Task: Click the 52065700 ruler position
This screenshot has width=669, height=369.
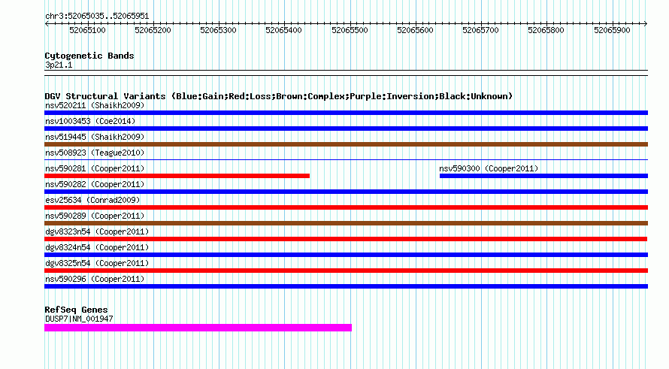Action: [480, 30]
